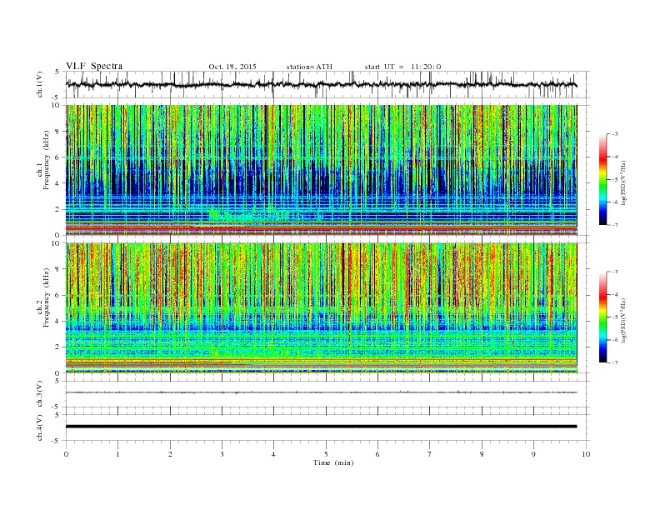Click inside the ch.1 spectrogram panel
This screenshot has height=510, width=660.
(321, 170)
